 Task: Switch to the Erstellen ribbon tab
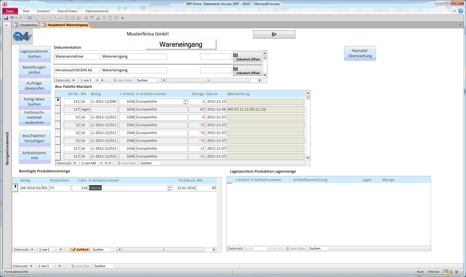pos(43,11)
